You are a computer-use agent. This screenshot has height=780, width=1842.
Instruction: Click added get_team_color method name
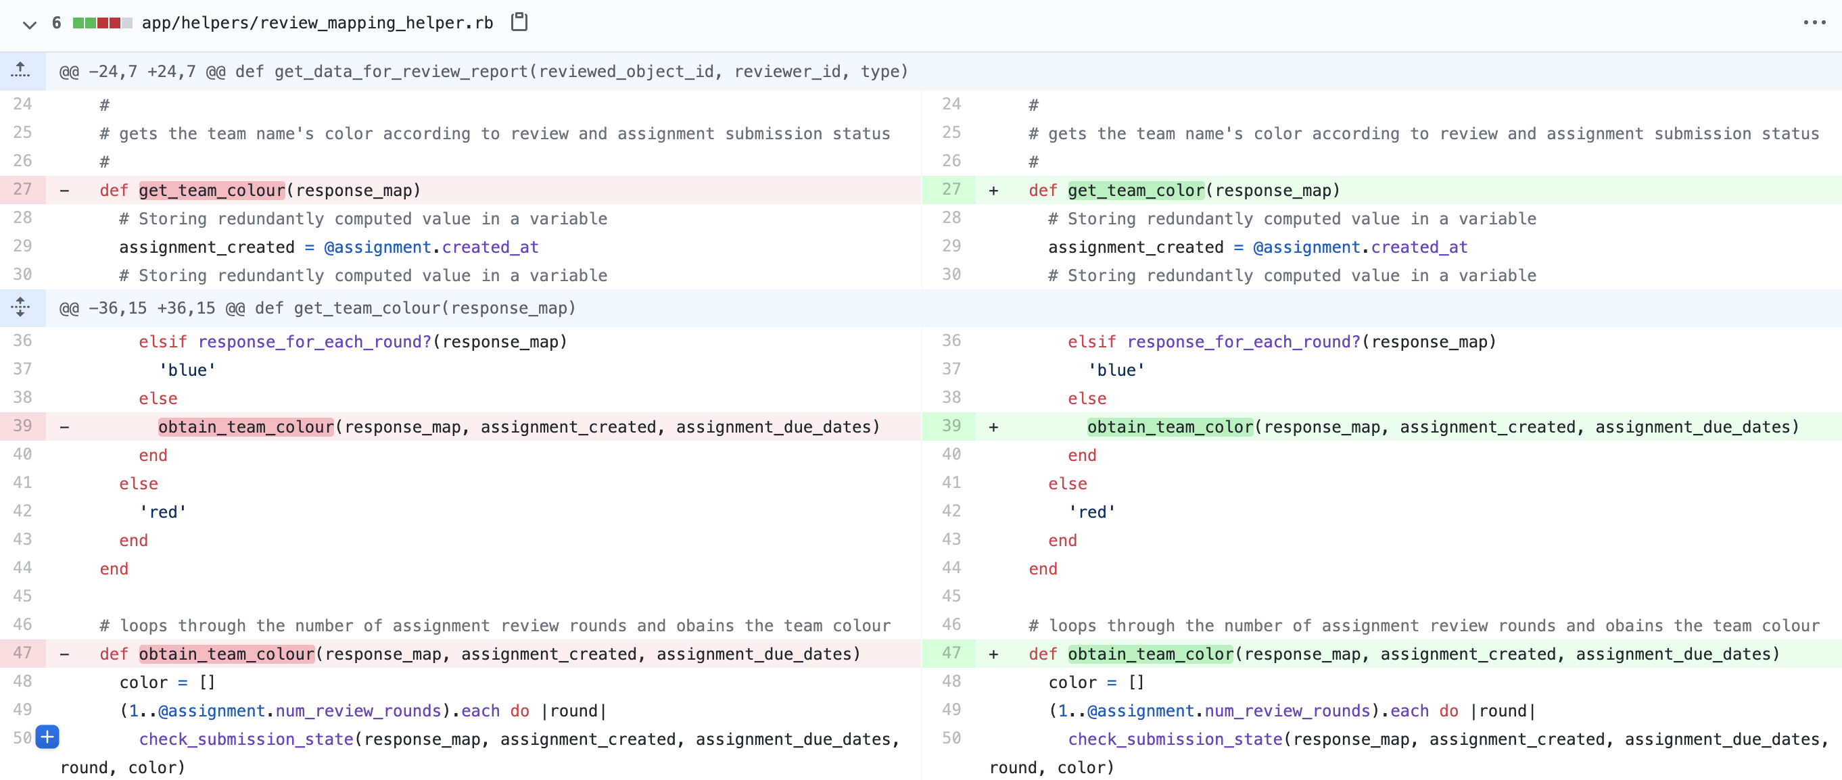(1136, 190)
